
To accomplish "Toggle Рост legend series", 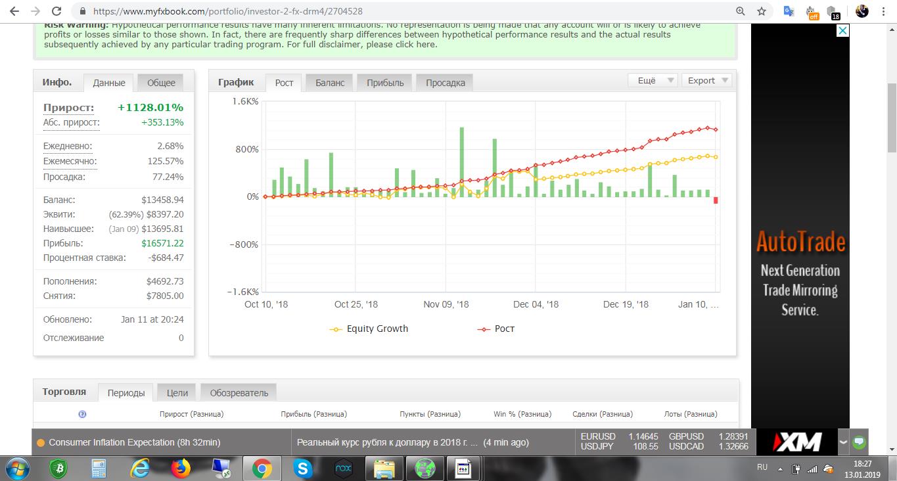I will tap(496, 329).
